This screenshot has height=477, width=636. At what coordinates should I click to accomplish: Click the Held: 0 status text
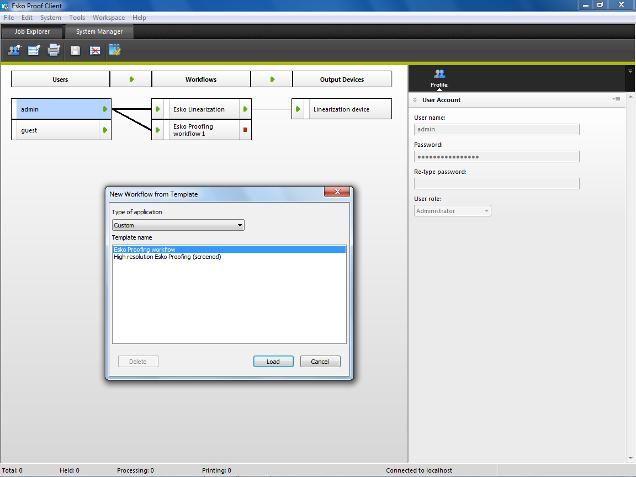(x=70, y=470)
